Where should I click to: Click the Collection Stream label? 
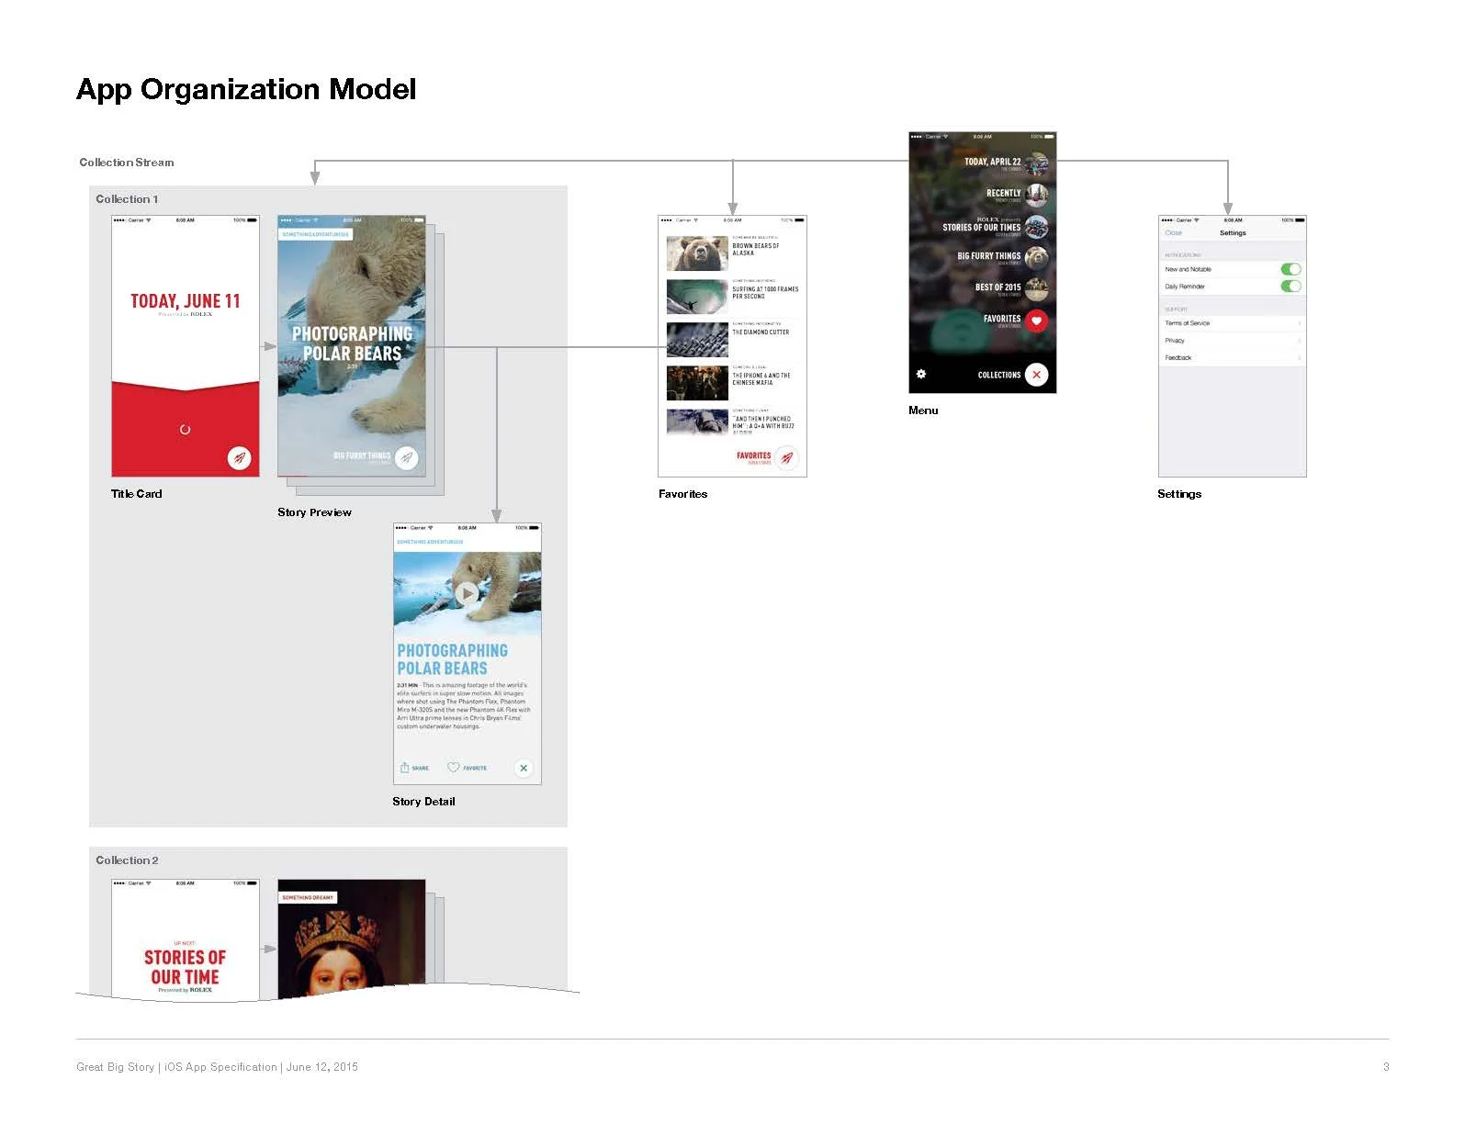pos(127,163)
